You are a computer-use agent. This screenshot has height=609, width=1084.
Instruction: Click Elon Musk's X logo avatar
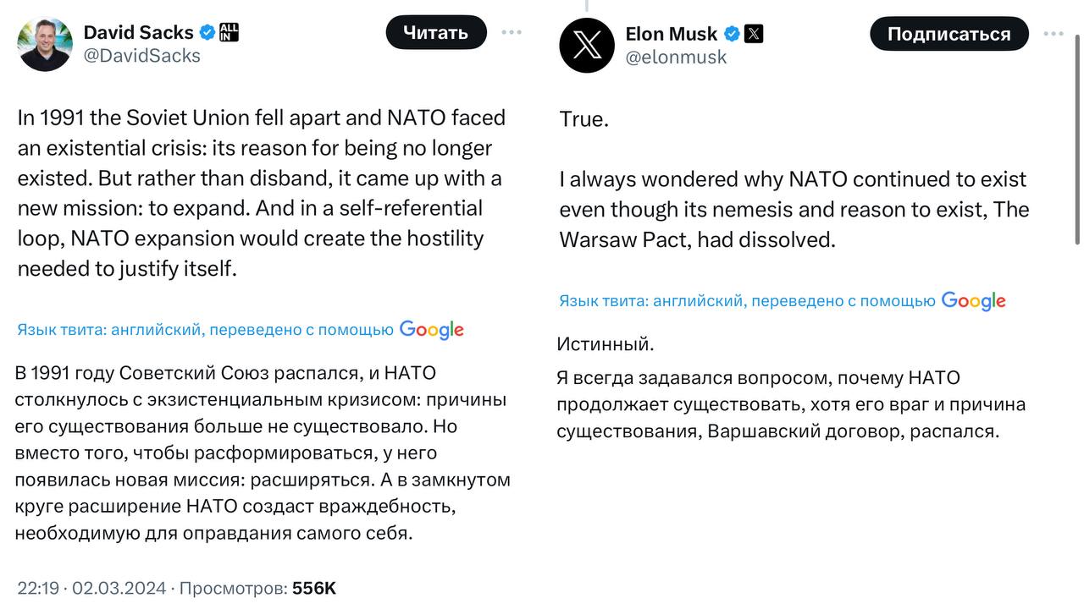pos(587,45)
